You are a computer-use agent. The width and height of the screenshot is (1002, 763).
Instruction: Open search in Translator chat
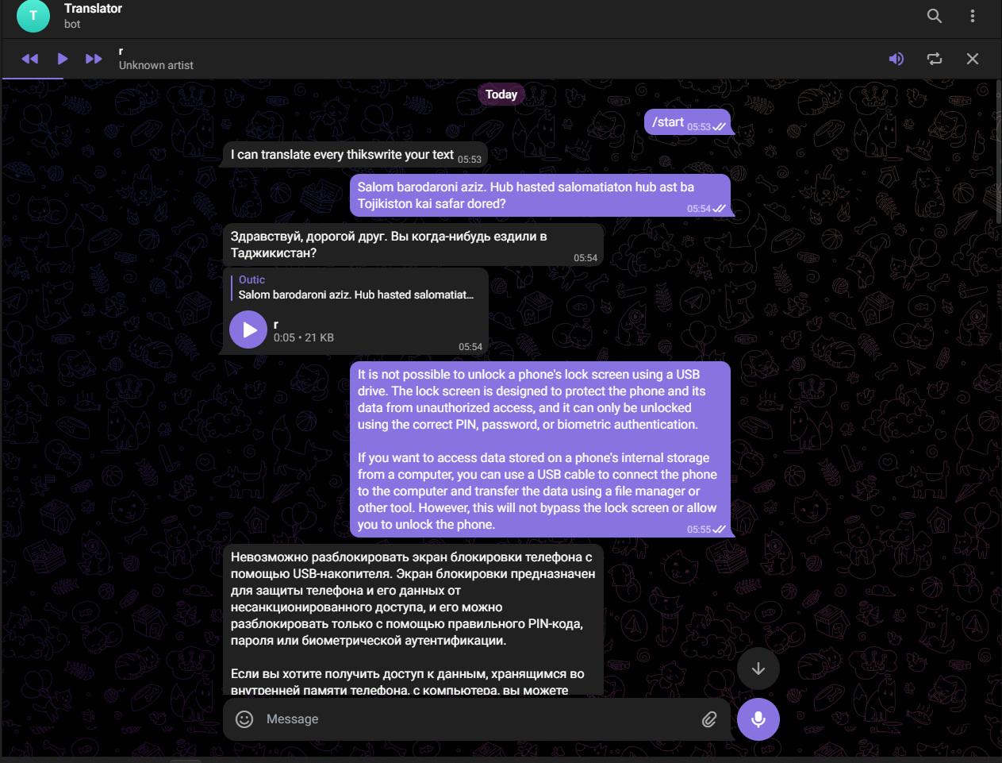(x=934, y=16)
